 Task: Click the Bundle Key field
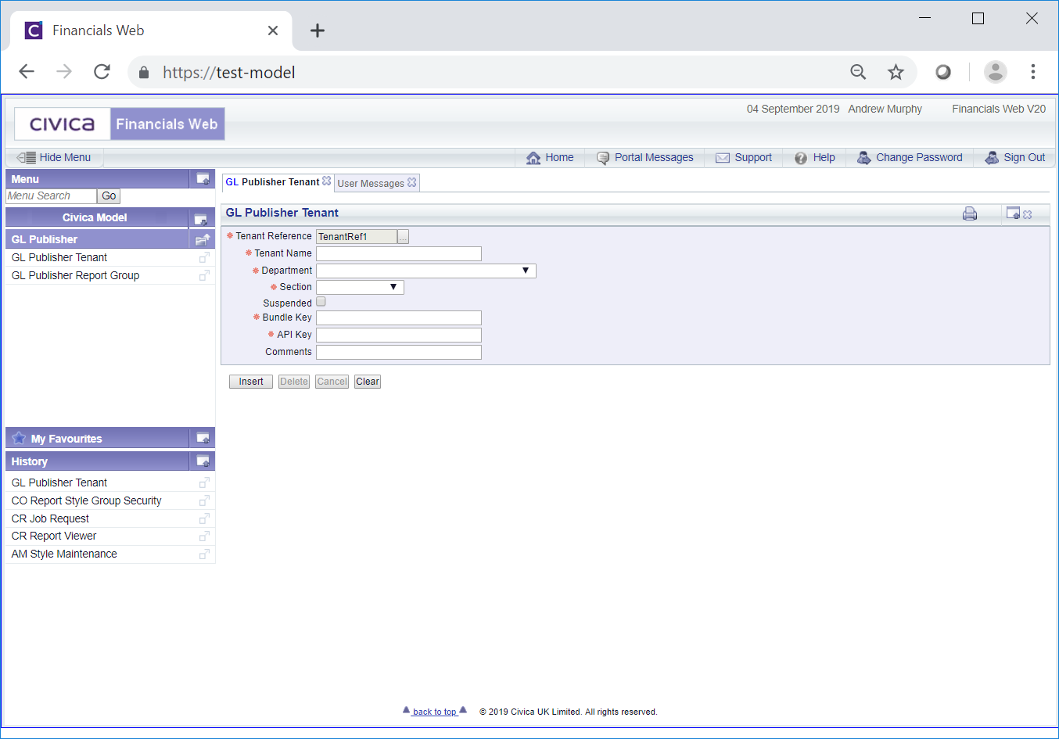click(x=399, y=317)
